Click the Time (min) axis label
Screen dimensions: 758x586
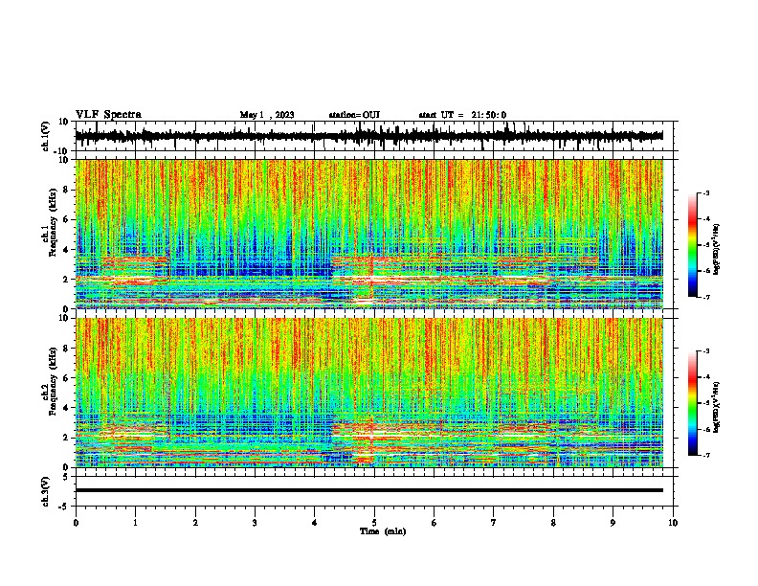pos(383,531)
